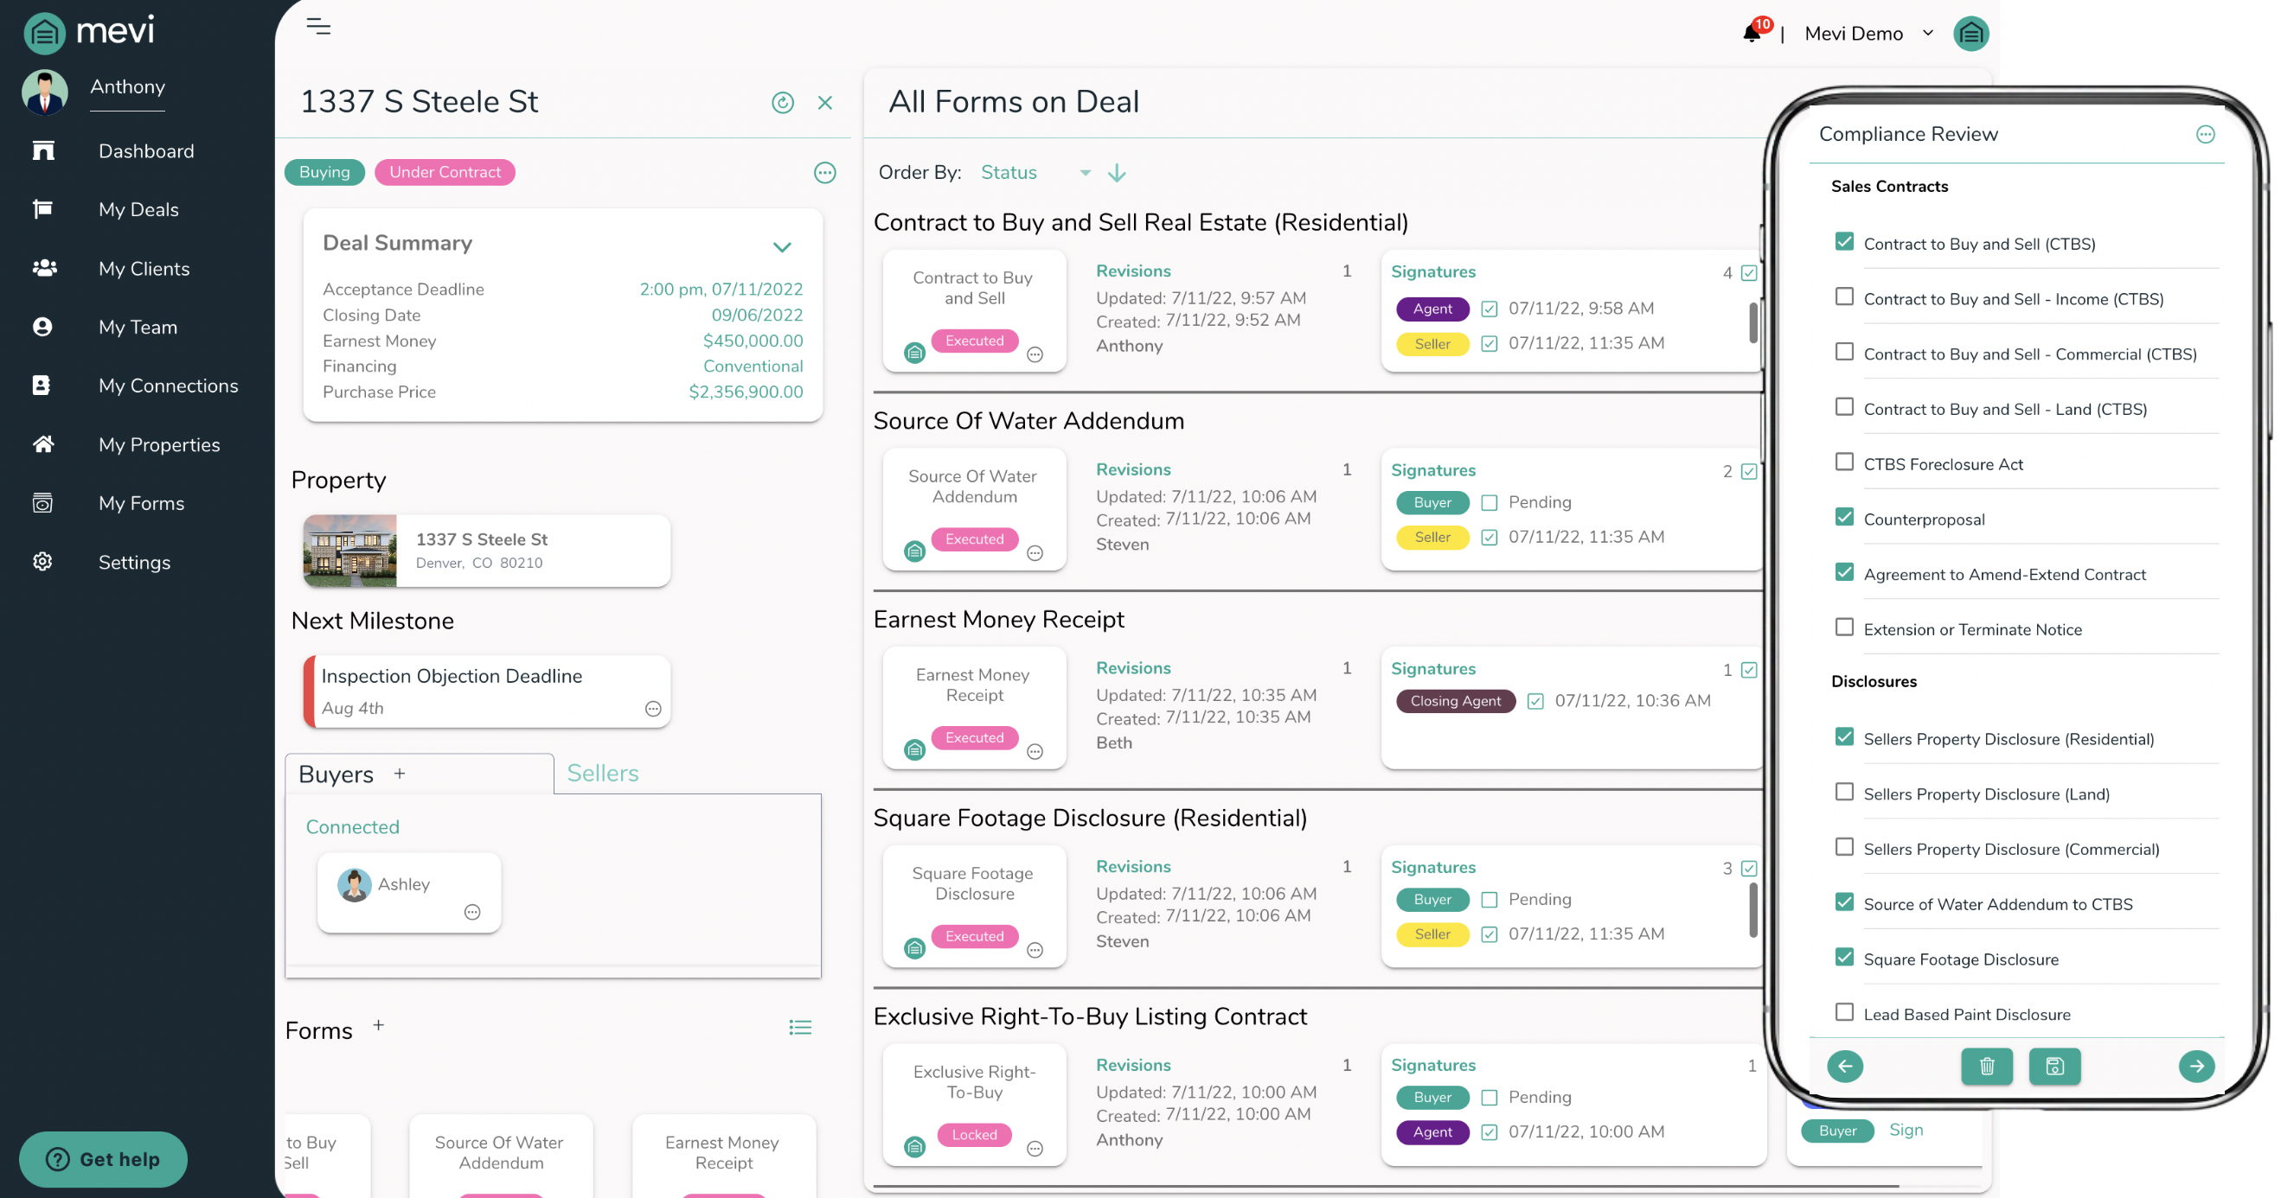Click the hamburger menu icon
The width and height of the screenshot is (2281, 1198).
pos(318,27)
